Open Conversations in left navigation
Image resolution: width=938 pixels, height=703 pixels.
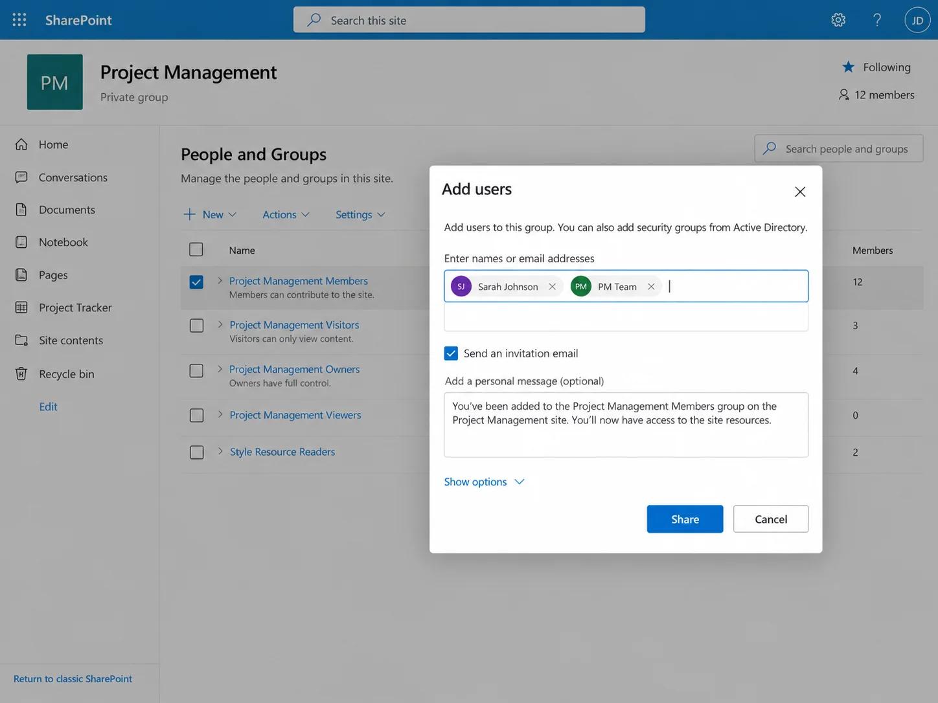73,177
